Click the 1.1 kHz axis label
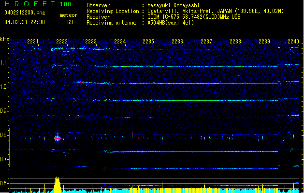 coord(4,63)
